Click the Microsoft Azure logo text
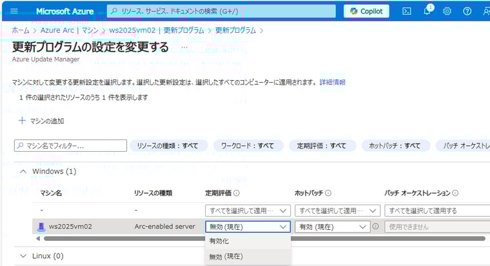Screen dimensions: 490x266 (x=64, y=11)
